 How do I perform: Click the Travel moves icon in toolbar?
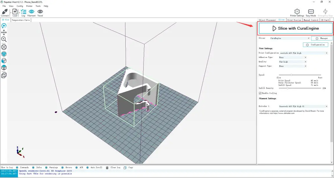40,12
